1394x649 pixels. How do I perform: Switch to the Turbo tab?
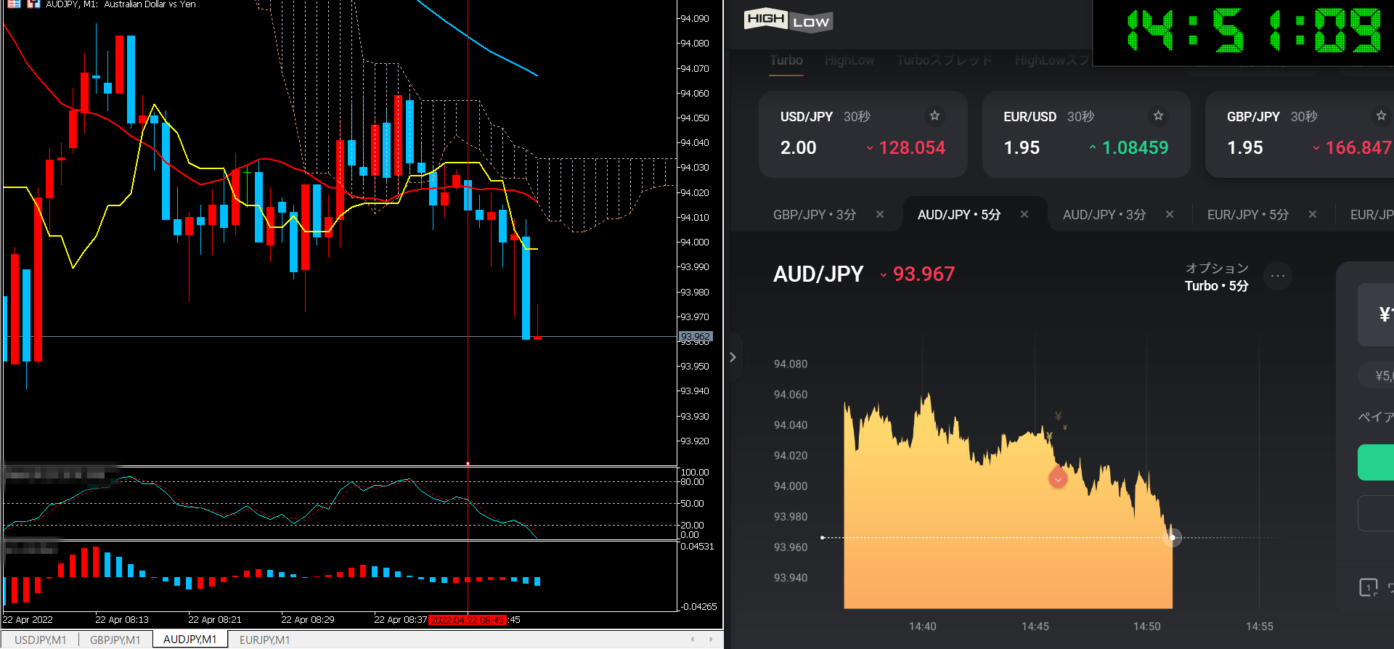point(786,61)
